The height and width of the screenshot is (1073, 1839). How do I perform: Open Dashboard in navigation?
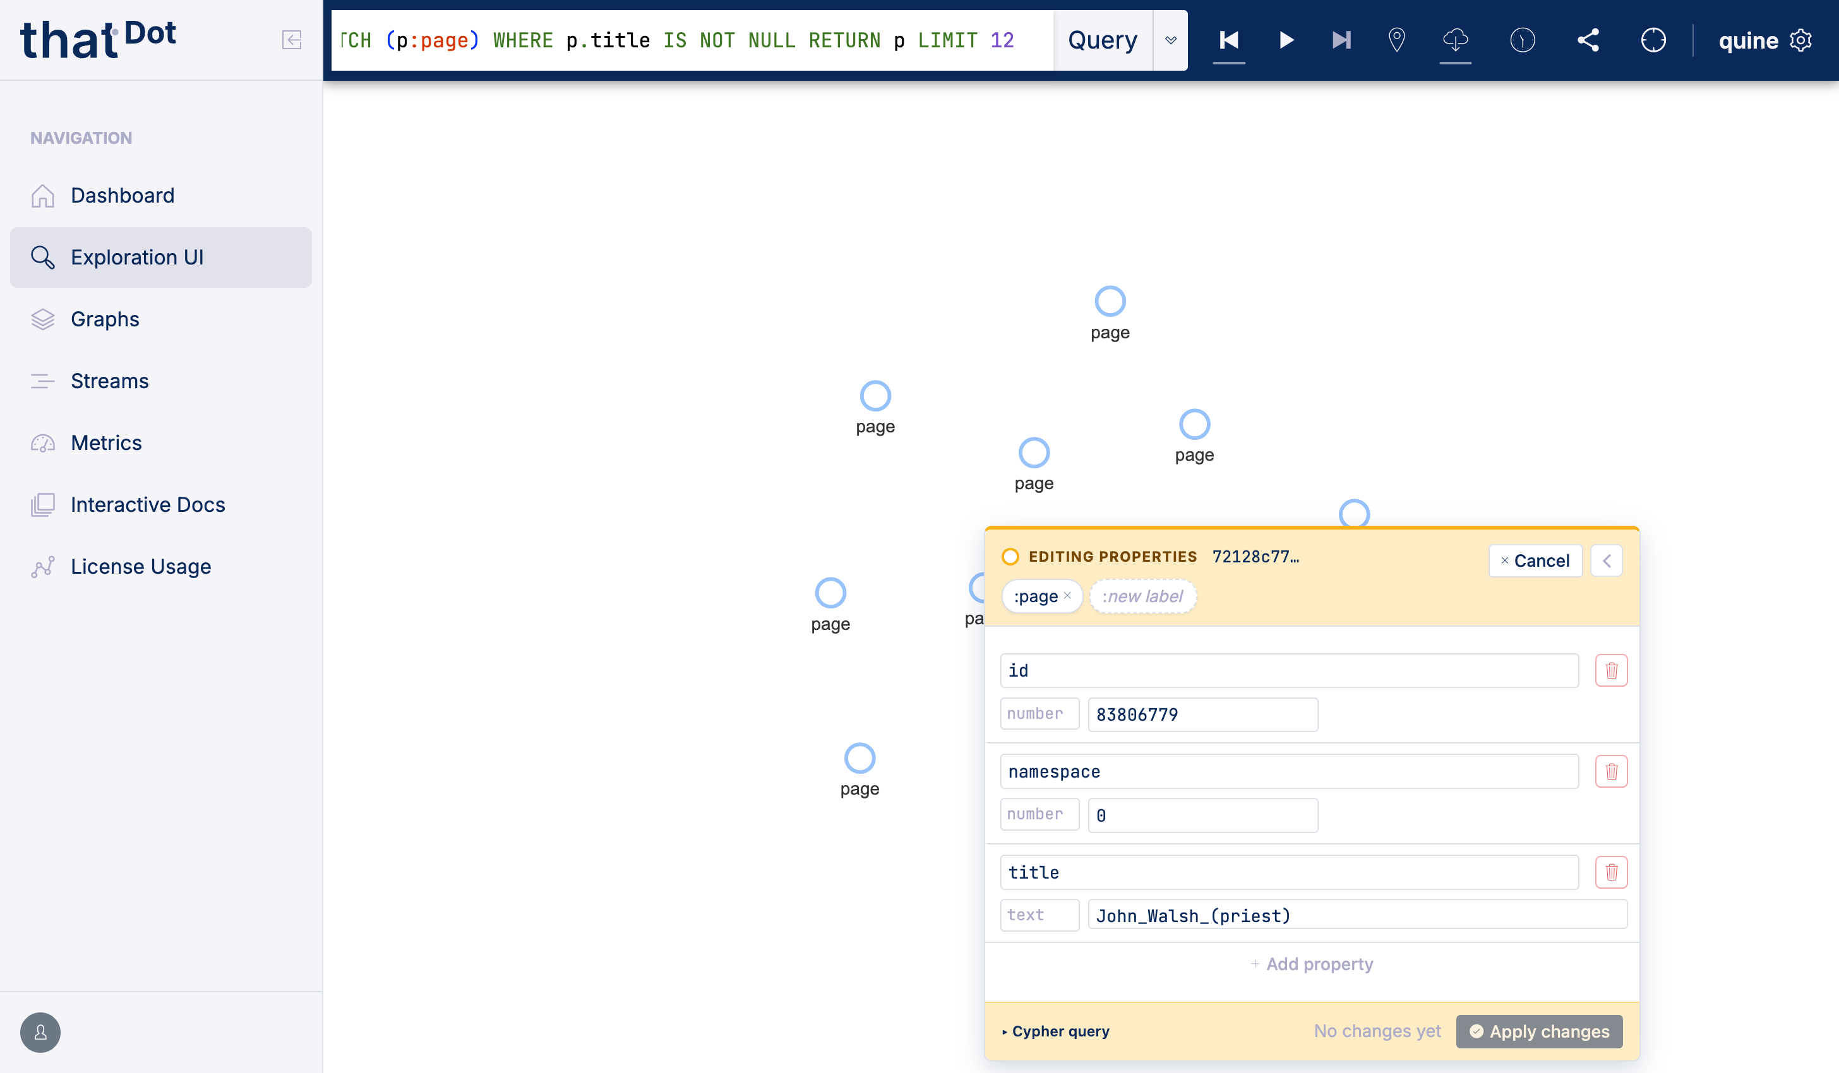160,196
